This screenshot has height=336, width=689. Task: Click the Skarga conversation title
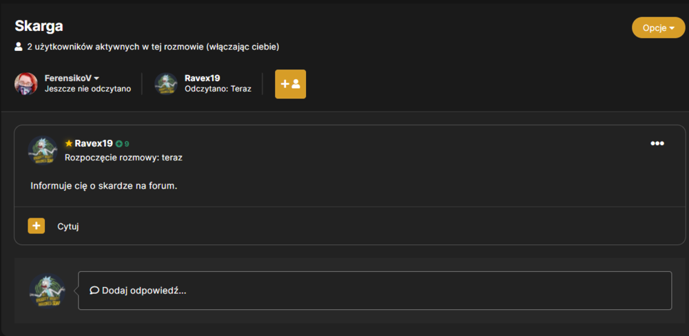point(39,26)
